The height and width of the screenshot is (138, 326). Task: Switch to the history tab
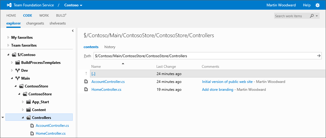pyautogui.click(x=110, y=47)
